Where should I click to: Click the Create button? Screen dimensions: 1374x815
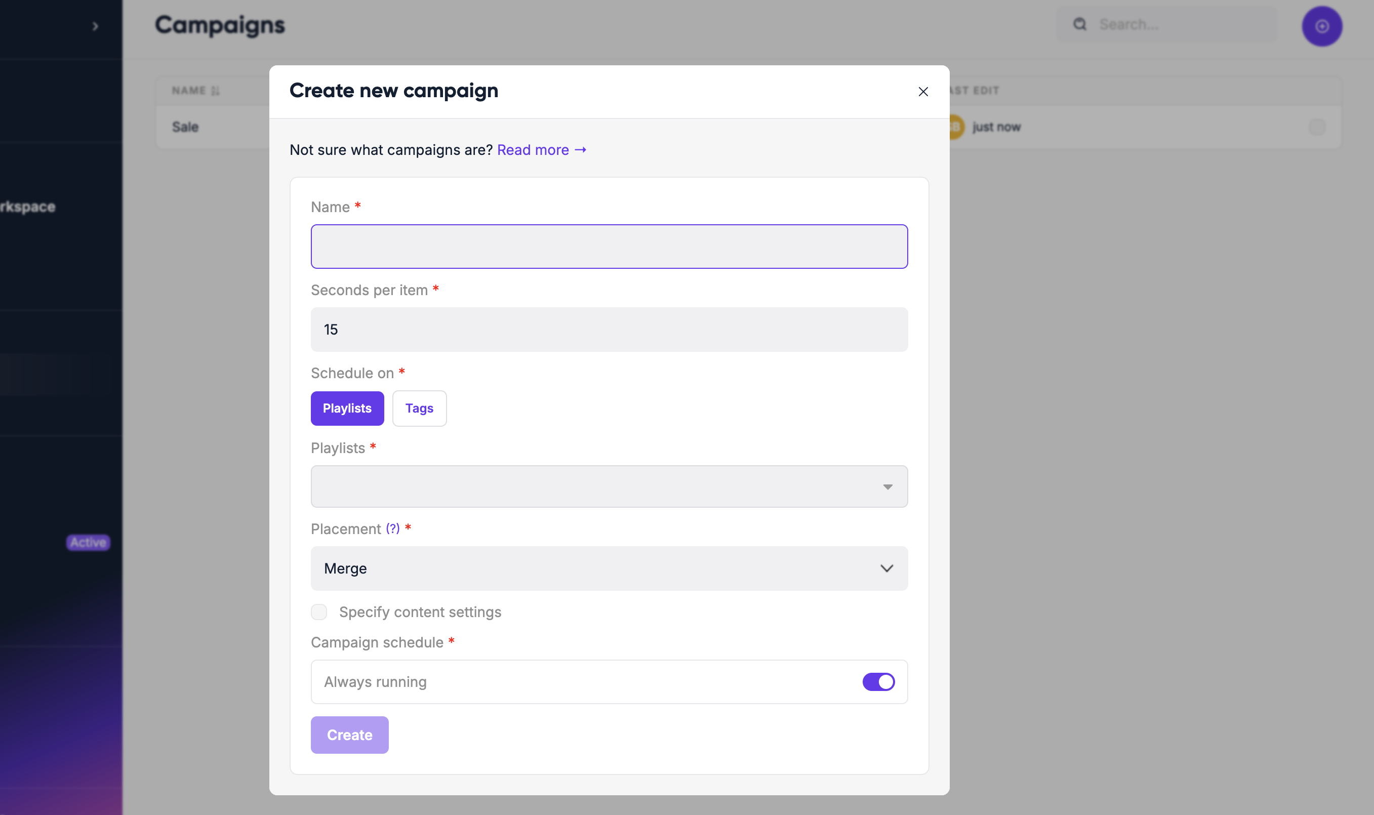coord(349,735)
